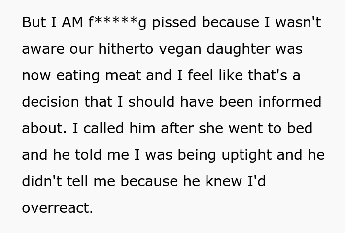This screenshot has height=233, width=345.
Task: Click the word "called"
Action: click(x=103, y=128)
